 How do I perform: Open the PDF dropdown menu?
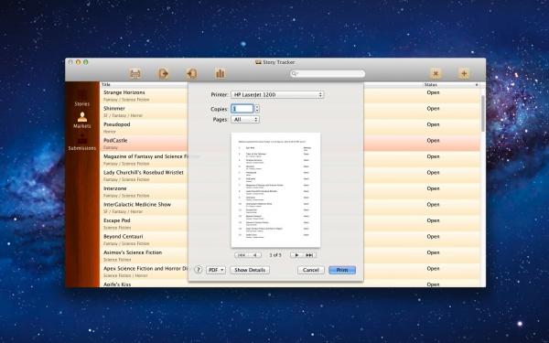216,270
